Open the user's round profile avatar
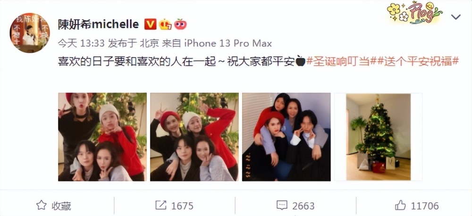472x216 pixels. tap(30, 33)
